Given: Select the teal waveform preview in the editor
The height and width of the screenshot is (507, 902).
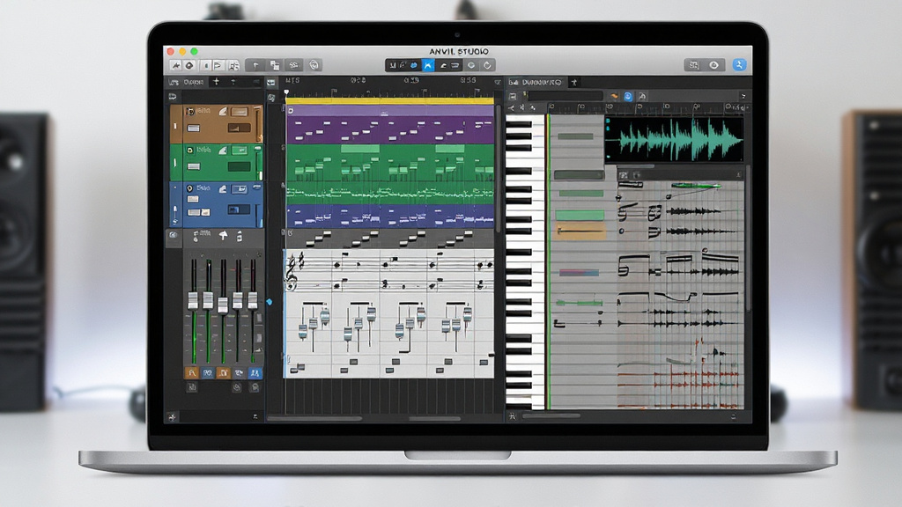Looking at the screenshot, I should click(x=674, y=139).
